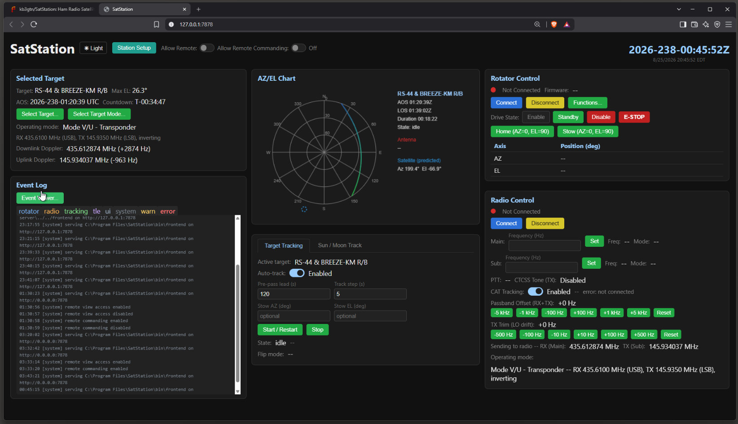
Task: Connect the radio
Action: [x=506, y=223]
